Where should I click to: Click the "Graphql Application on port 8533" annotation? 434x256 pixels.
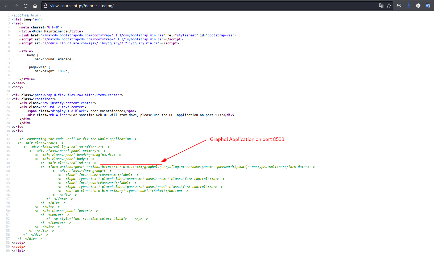pos(247,139)
